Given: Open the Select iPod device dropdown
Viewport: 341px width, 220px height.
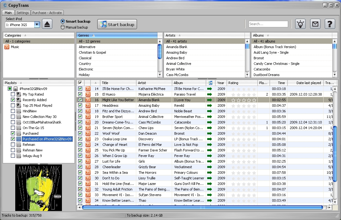Looking at the screenshot, I should 37,25.
